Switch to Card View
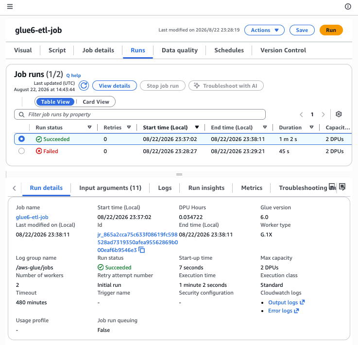 click(x=96, y=102)
